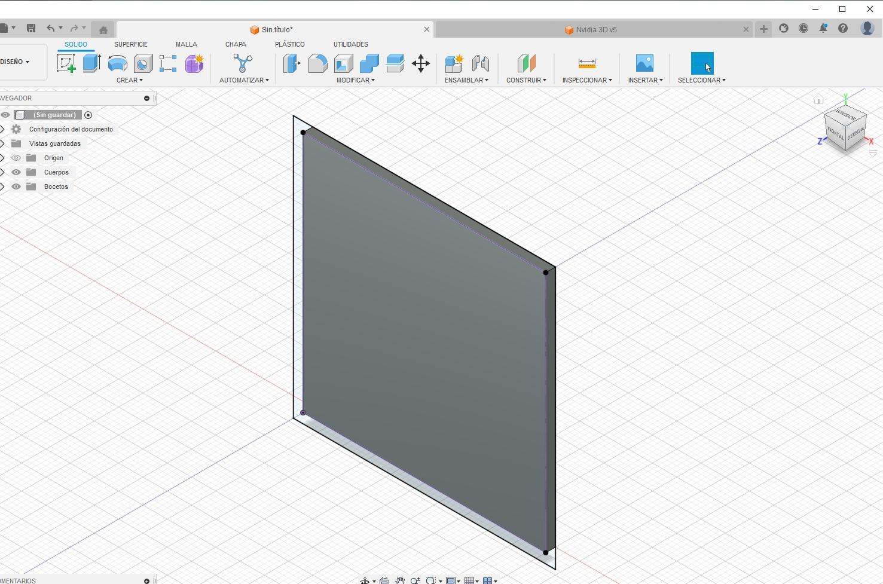Choose the Shell tool

point(344,63)
